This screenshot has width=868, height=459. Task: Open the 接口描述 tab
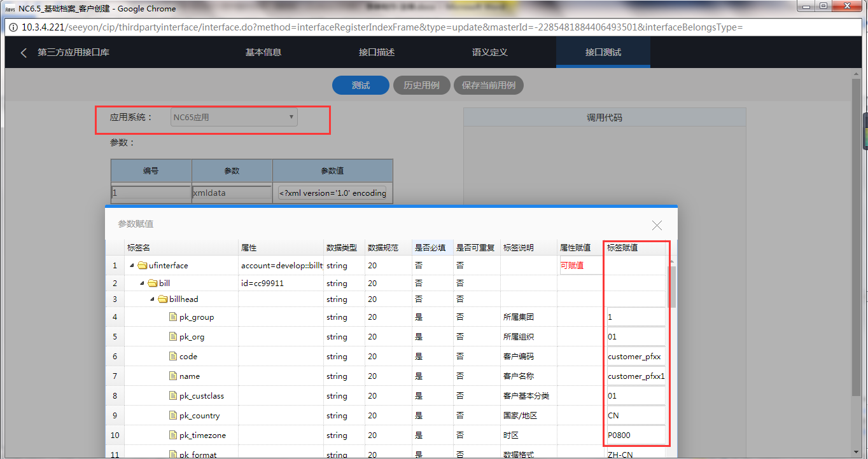coord(377,53)
